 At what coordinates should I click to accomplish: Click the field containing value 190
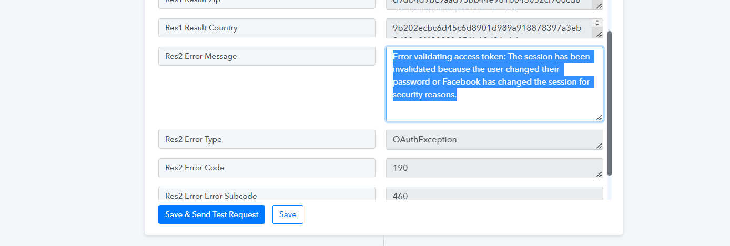494,168
